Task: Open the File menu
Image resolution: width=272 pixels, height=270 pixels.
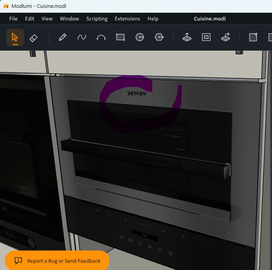Action: 13,19
